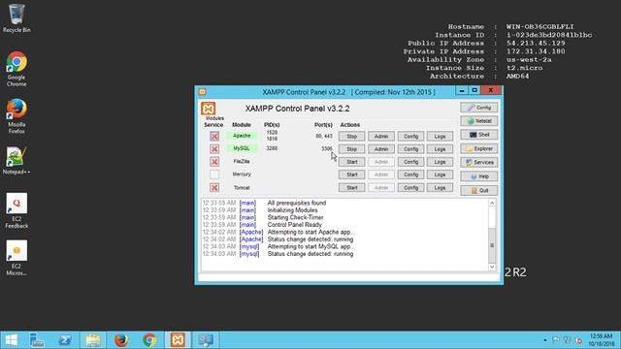Maximize the XAMPP Control Panel window
Screen dimensions: 621x349
[474, 90]
